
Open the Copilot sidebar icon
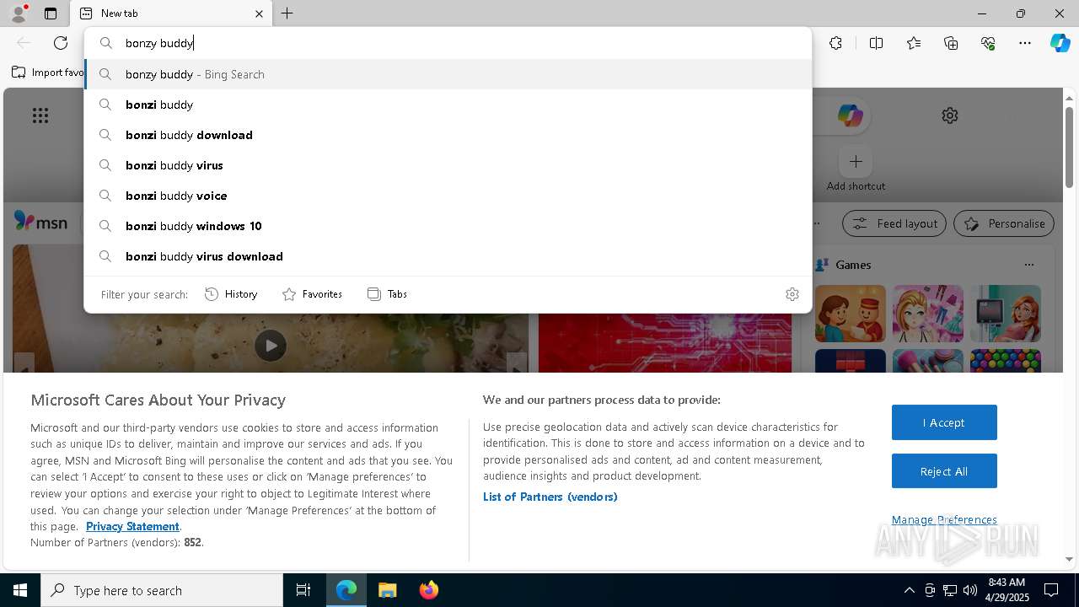coord(1060,43)
